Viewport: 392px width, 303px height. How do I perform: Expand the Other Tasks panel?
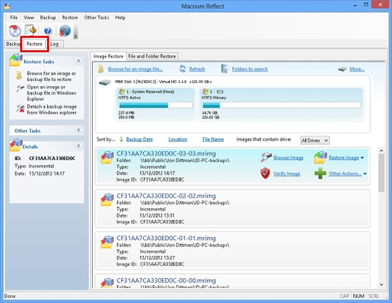(78, 130)
